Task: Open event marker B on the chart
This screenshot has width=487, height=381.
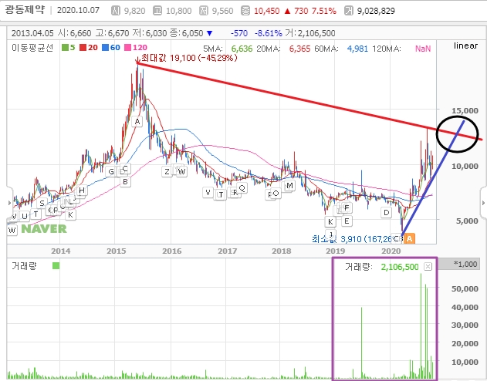Action: [x=126, y=181]
